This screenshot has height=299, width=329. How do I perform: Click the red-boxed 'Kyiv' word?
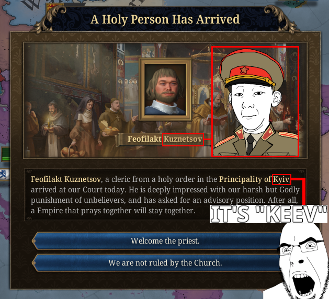tap(281, 179)
